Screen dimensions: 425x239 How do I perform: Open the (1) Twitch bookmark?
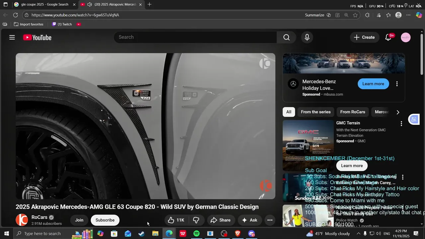click(x=62, y=24)
